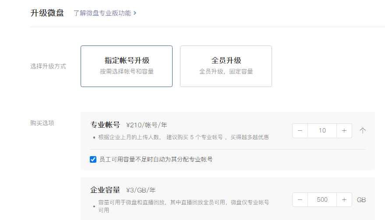Click the 专业帐号 section title
The width and height of the screenshot is (385, 220).
click(105, 125)
